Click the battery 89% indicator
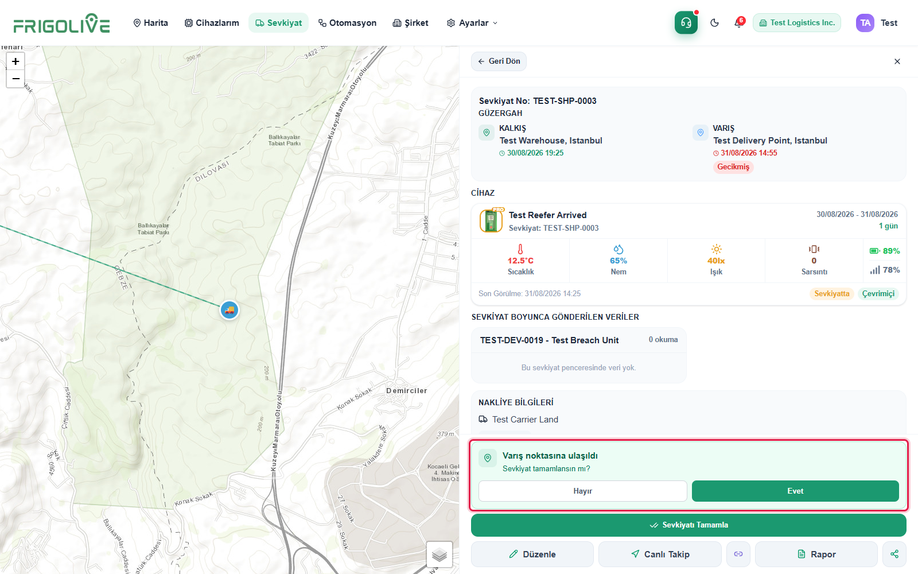This screenshot has height=574, width=918. point(885,251)
